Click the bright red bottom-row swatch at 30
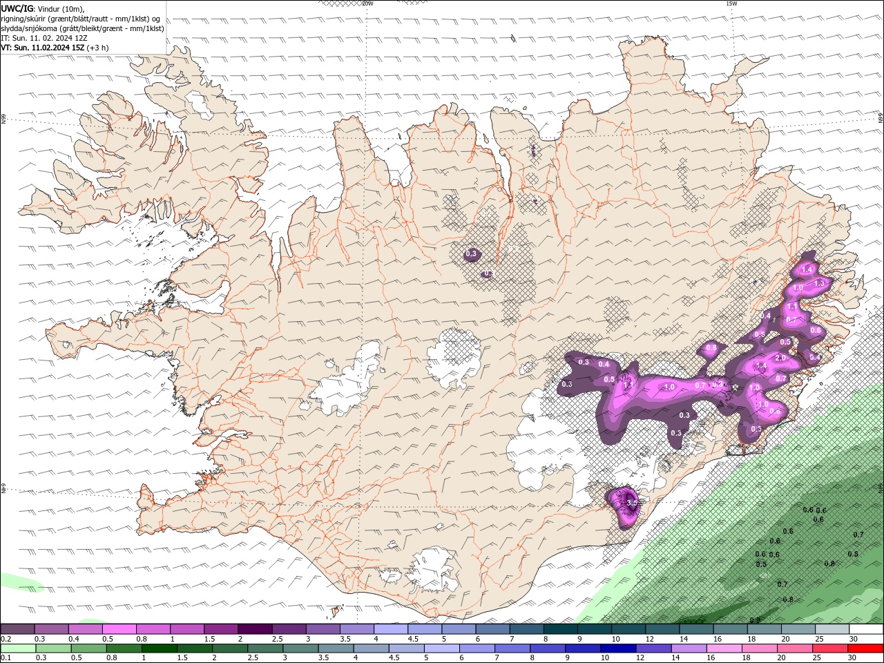 tap(866, 648)
